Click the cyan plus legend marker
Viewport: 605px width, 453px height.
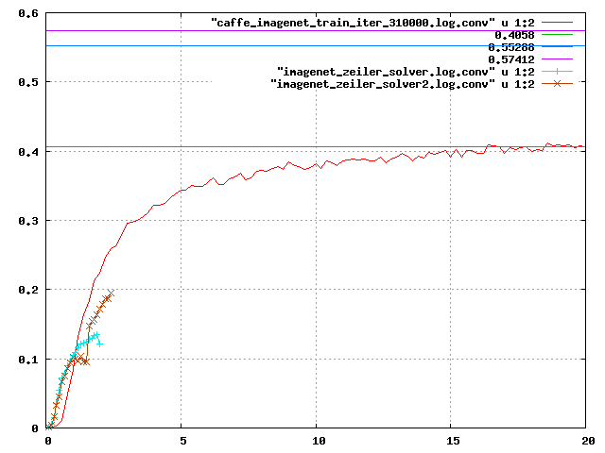pyautogui.click(x=557, y=72)
